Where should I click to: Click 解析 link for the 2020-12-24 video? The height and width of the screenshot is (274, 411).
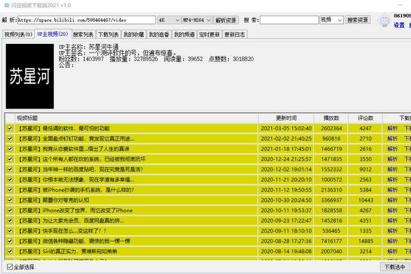click(x=392, y=159)
